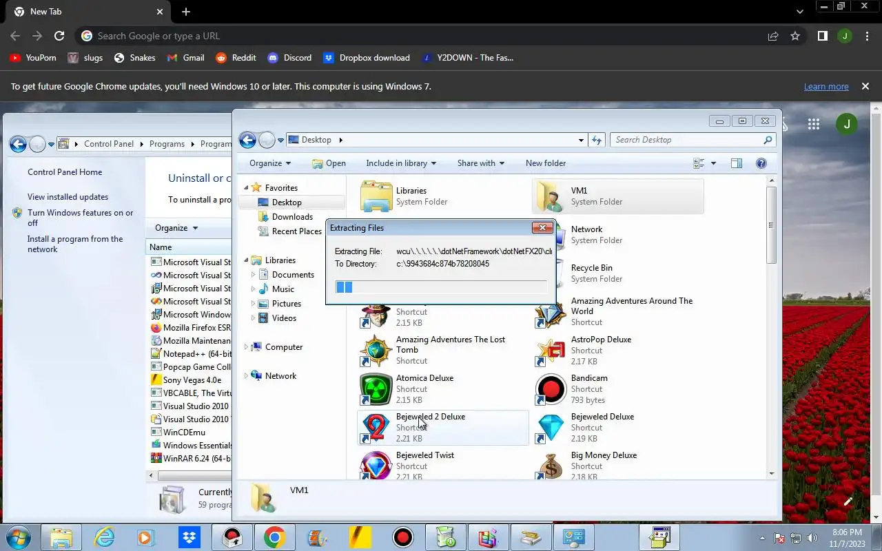Image resolution: width=882 pixels, height=551 pixels.
Task: Select the Big Money Deluxe shortcut
Action: tap(618, 465)
